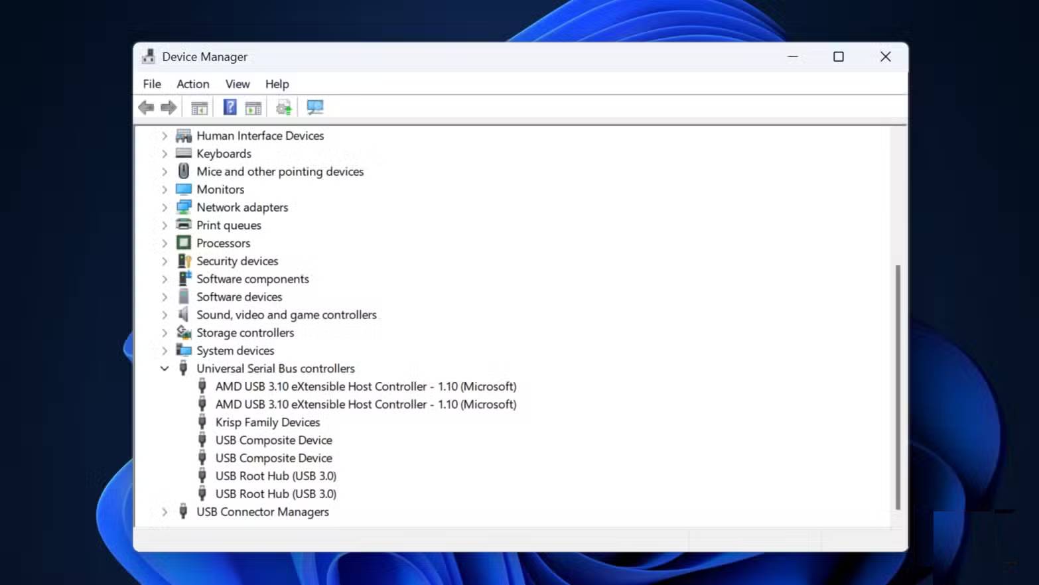Click the Back arrow toolbar icon
The width and height of the screenshot is (1039, 585).
pos(146,107)
